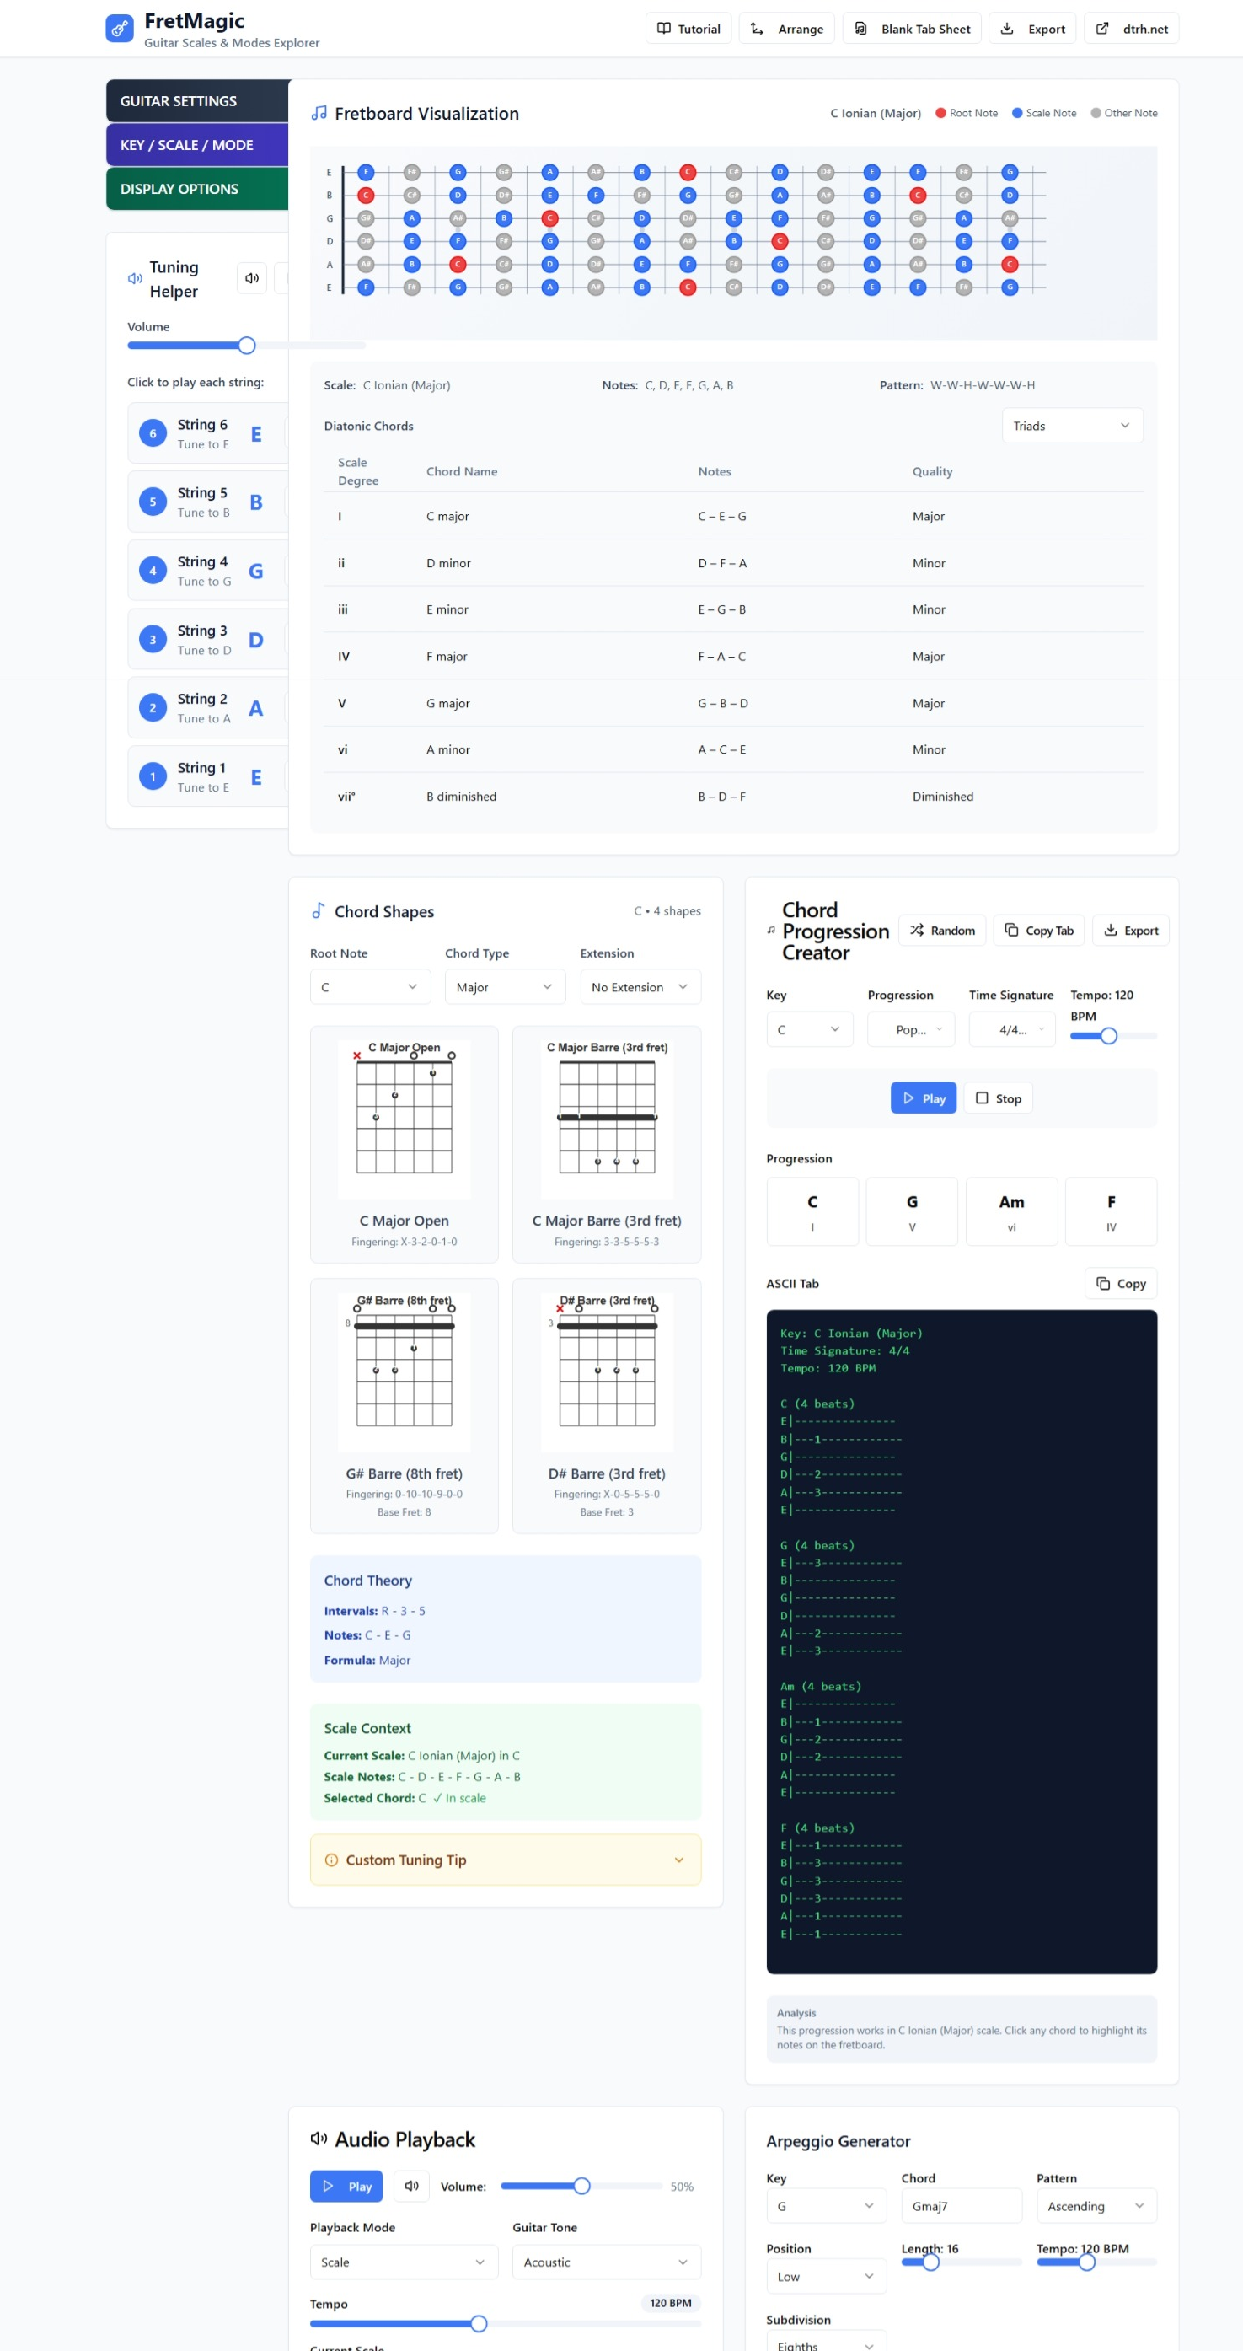Click the FretMagic guitar logo icon
Screen dimensions: 1243x2351
(119, 29)
